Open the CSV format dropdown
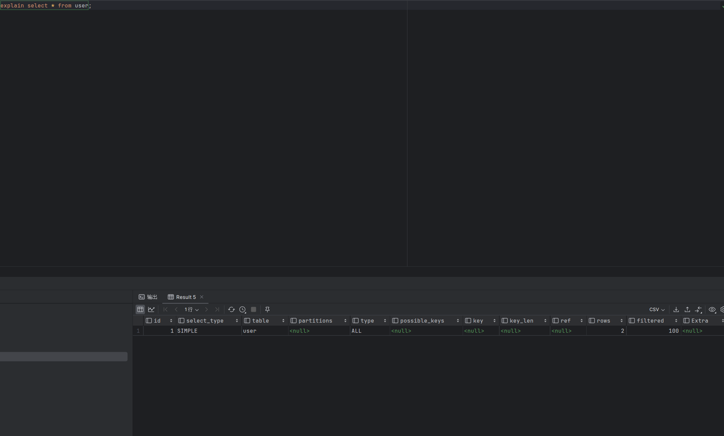 pyautogui.click(x=657, y=309)
